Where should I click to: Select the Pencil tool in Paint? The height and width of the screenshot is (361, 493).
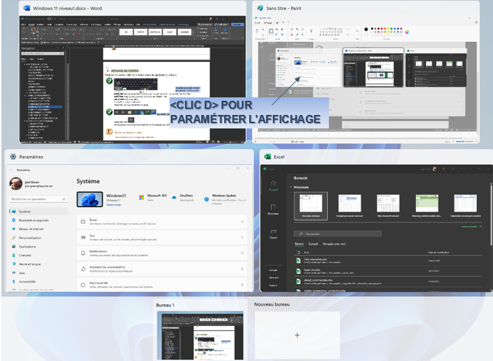pos(292,29)
